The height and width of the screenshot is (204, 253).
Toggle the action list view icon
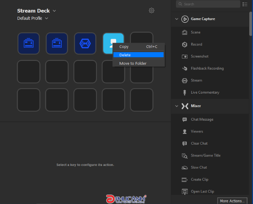(x=245, y=4)
